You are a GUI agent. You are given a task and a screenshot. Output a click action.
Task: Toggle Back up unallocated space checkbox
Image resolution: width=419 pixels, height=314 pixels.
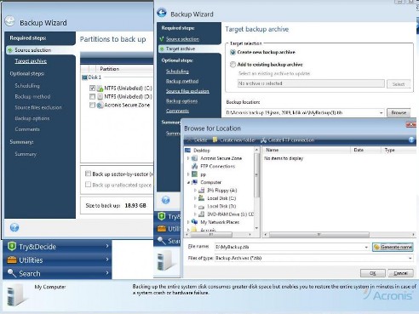[88, 185]
